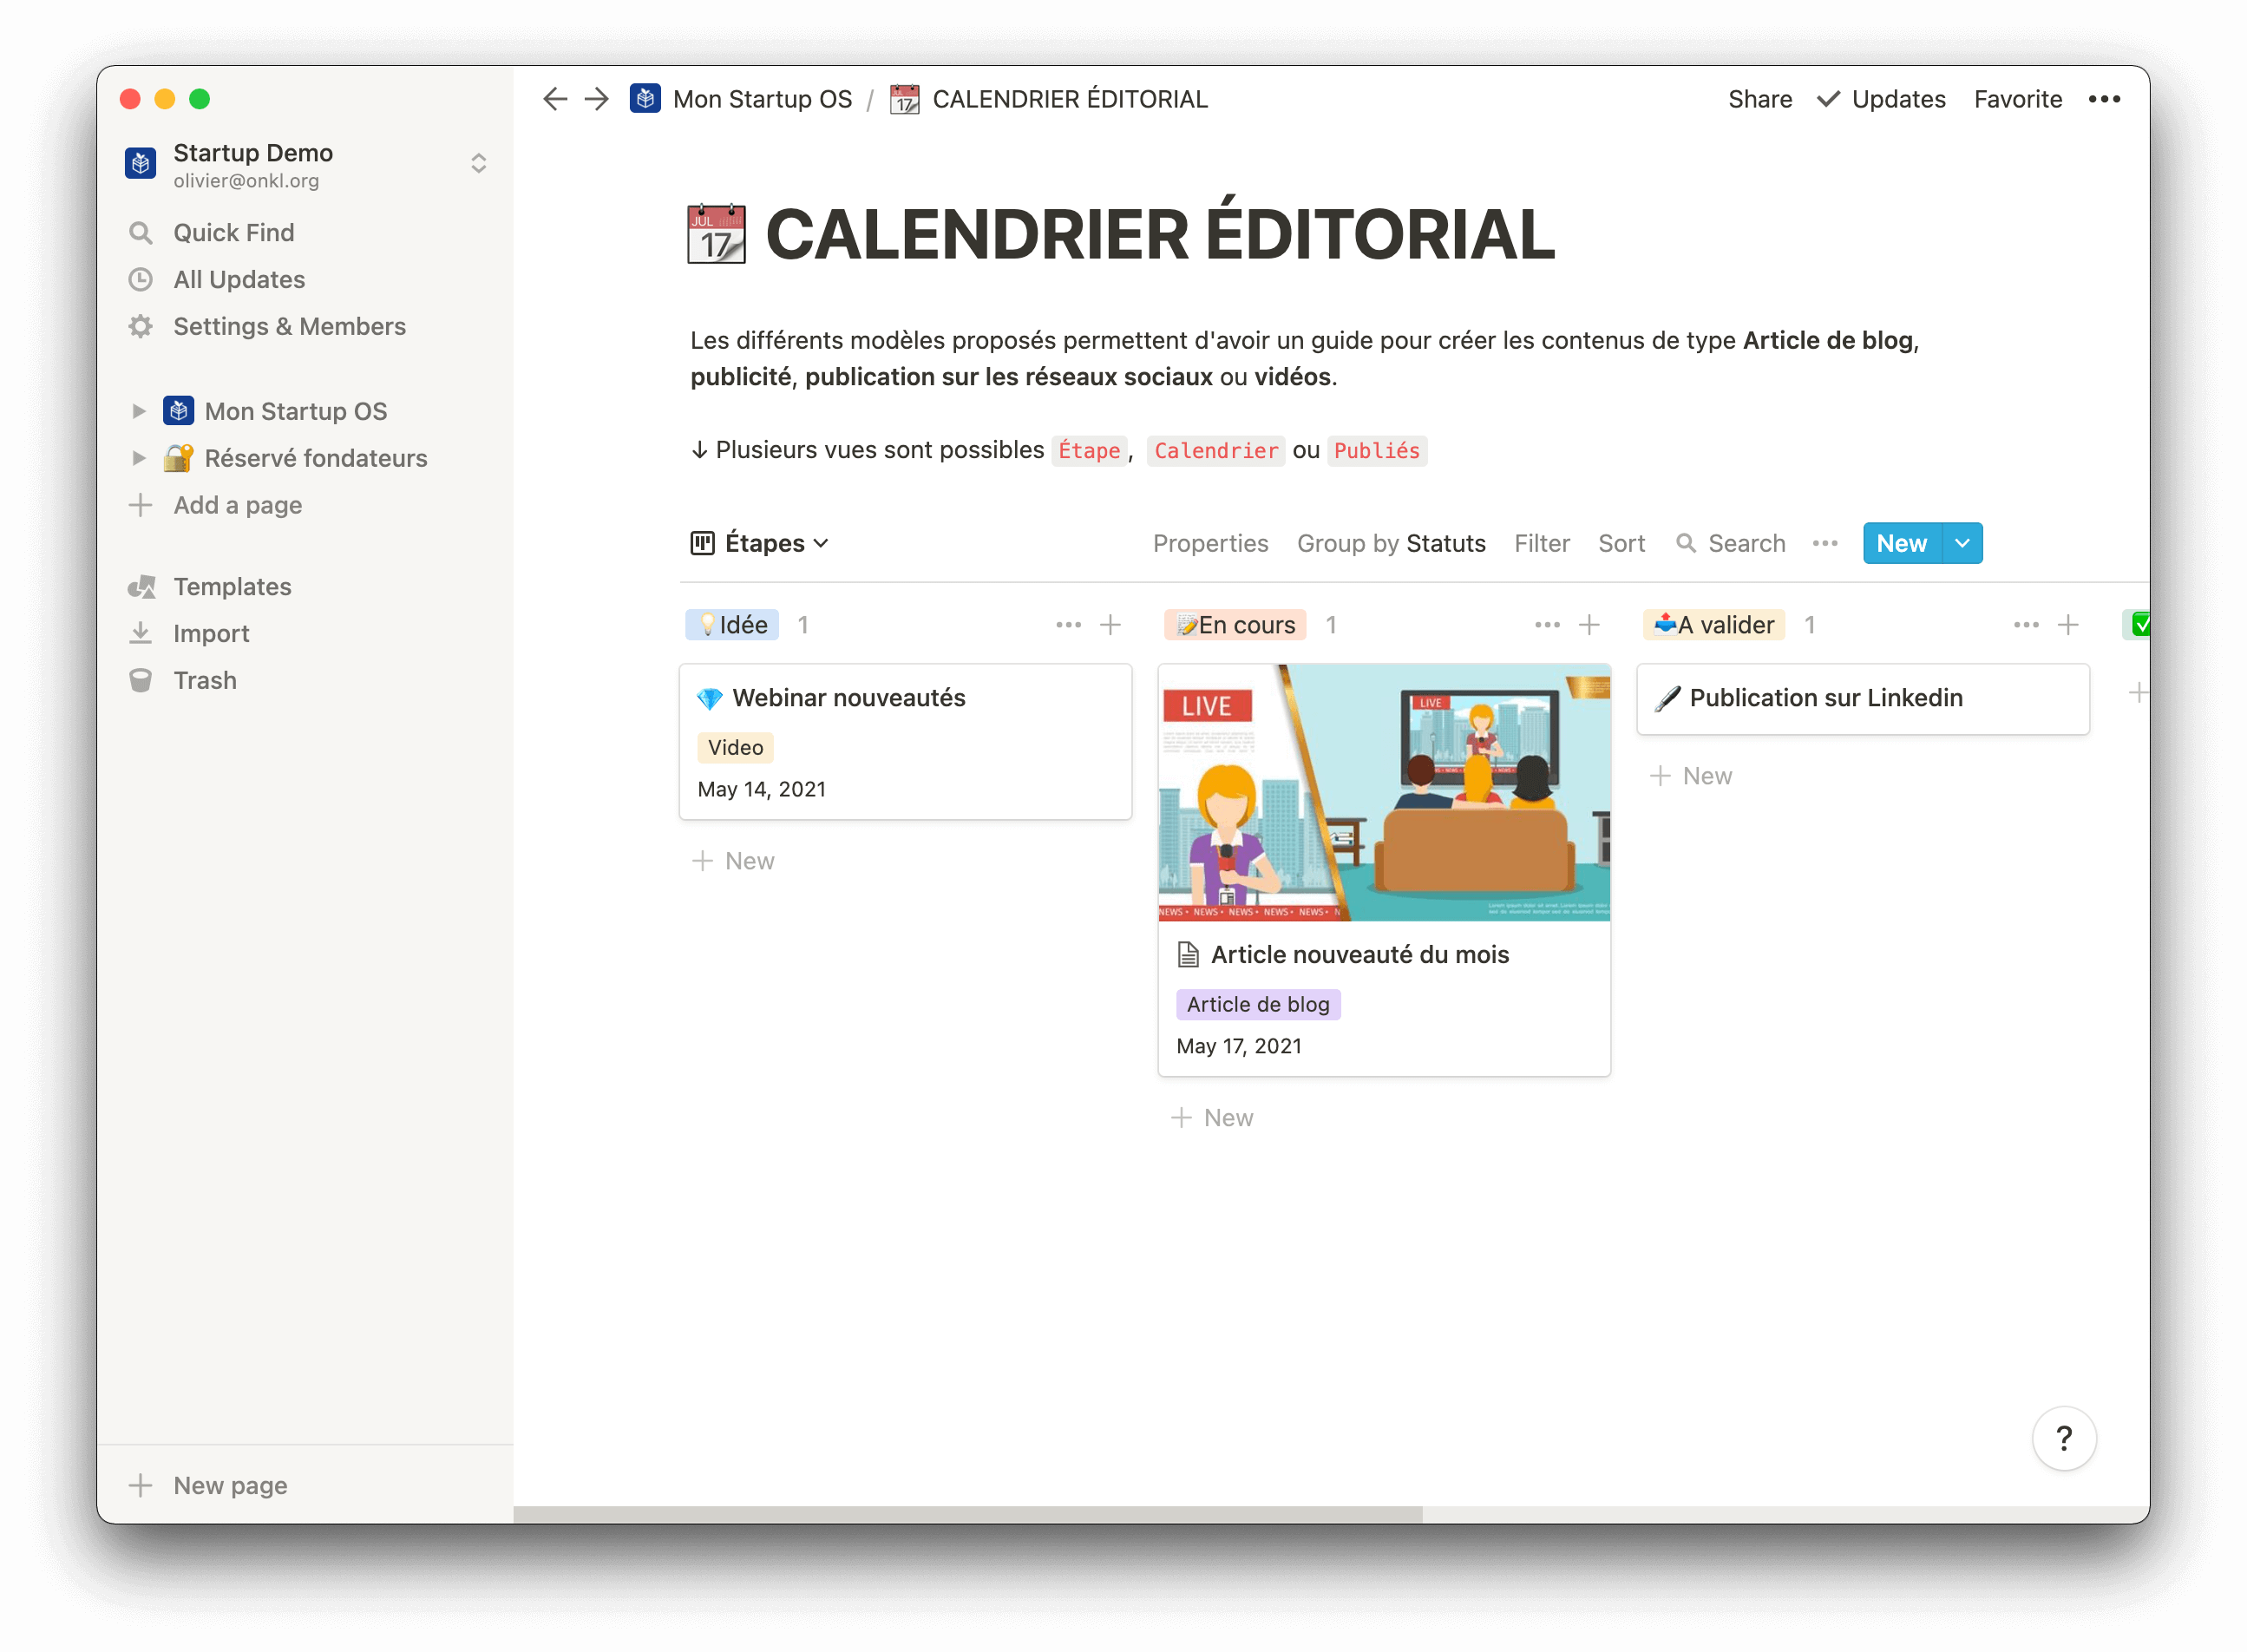Click the back navigation arrow
Screen dimensions: 2247x1652
555,99
